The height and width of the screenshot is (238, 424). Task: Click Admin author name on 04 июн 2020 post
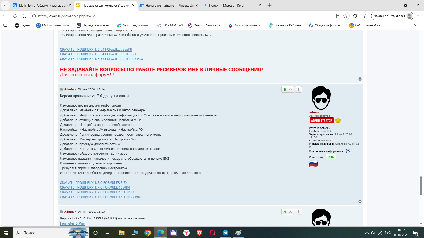69,212
